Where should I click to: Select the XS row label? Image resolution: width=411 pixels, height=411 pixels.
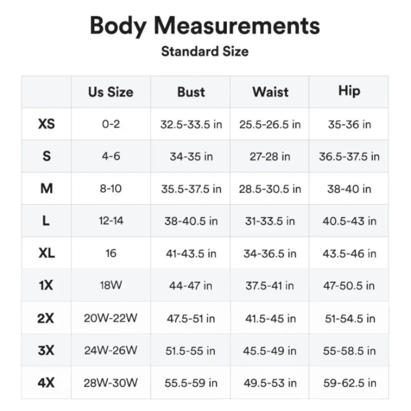[46, 124]
